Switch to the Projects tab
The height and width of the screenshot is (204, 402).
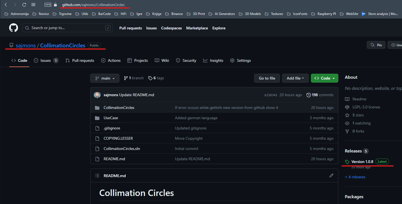click(138, 60)
